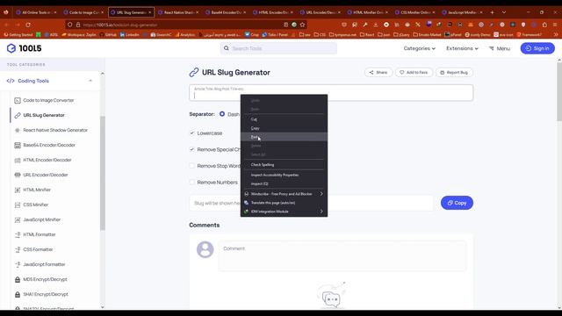Check the Remove Stop Words checkbox
Screen dimensions: 562x316
[x=191, y=166]
